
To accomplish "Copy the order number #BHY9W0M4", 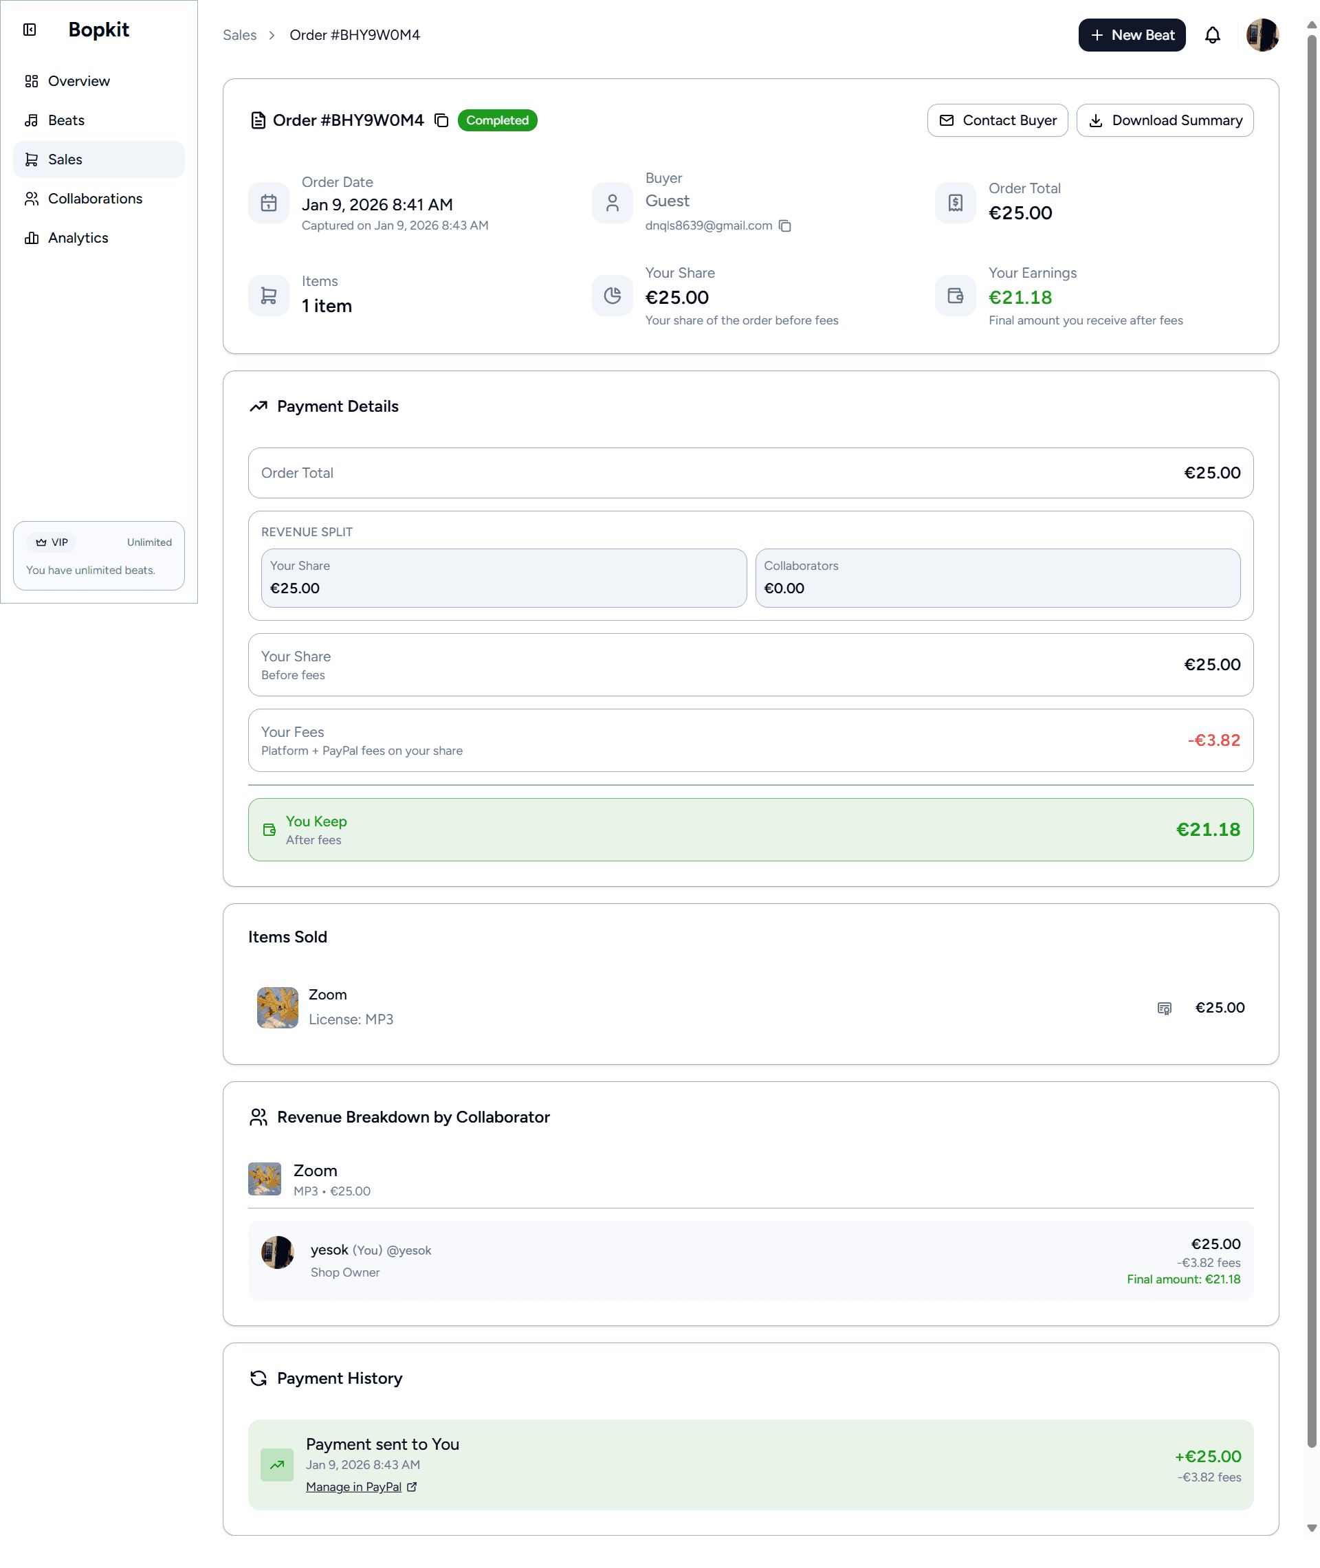I will (440, 120).
